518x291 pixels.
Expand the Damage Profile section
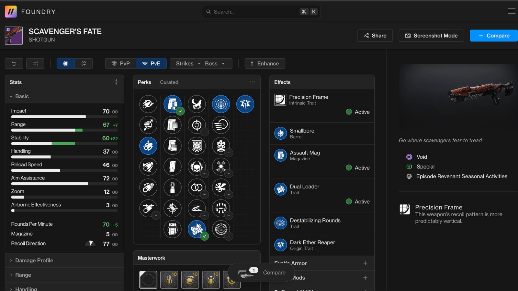[x=34, y=260]
